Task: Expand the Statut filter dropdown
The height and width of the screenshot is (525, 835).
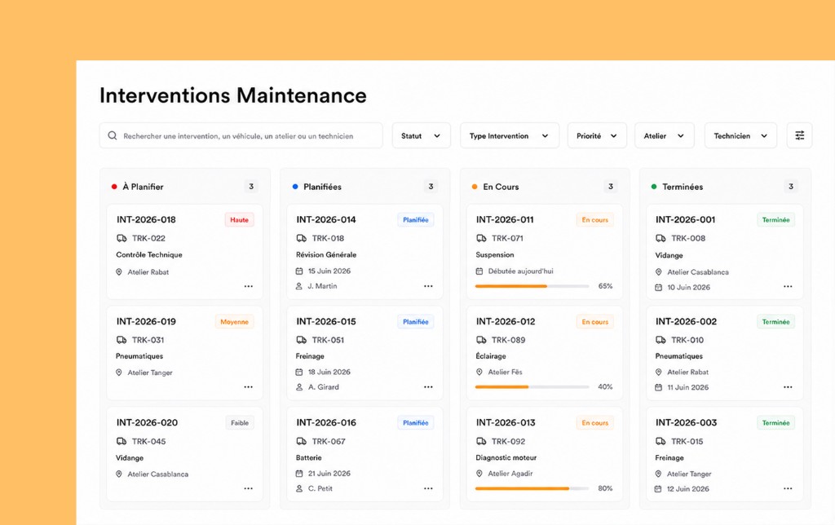Action: pyautogui.click(x=422, y=136)
